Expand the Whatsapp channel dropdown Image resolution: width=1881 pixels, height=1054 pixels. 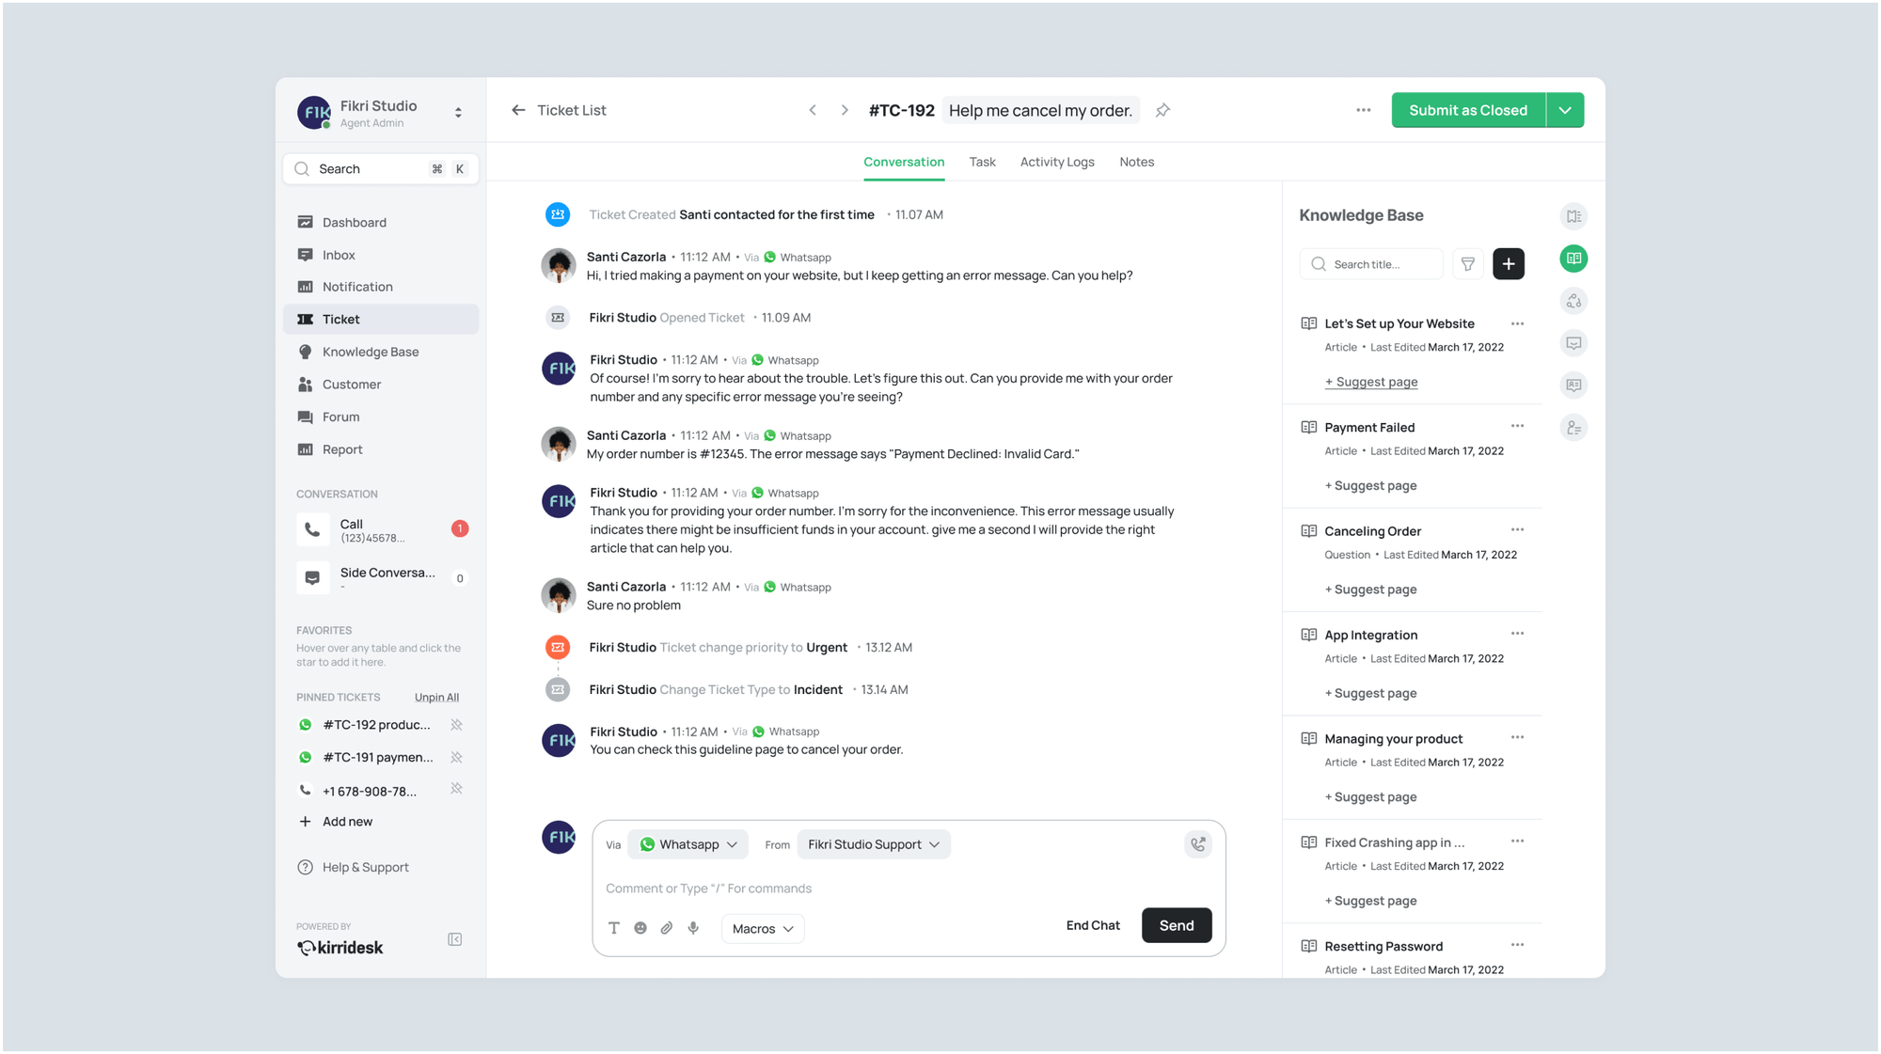click(688, 843)
